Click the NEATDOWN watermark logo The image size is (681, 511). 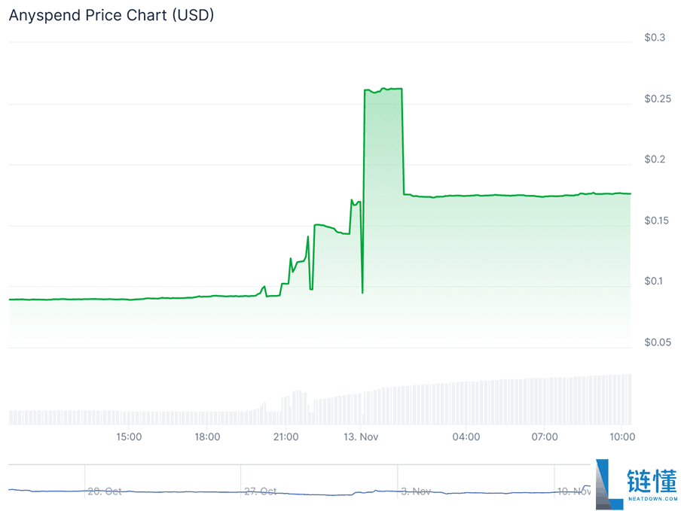pos(635,485)
